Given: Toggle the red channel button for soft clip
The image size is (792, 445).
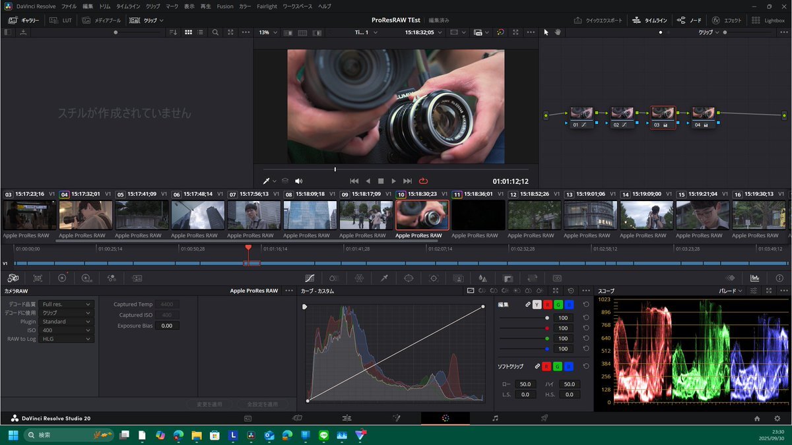Looking at the screenshot, I should (x=547, y=366).
